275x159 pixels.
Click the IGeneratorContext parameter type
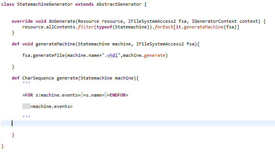click(x=214, y=21)
